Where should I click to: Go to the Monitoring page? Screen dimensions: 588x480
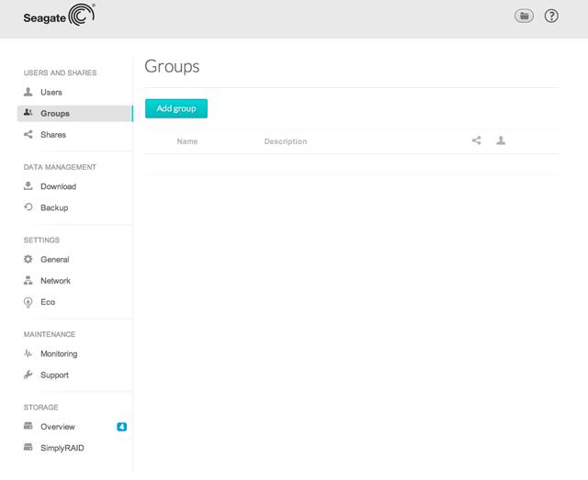pyautogui.click(x=58, y=353)
